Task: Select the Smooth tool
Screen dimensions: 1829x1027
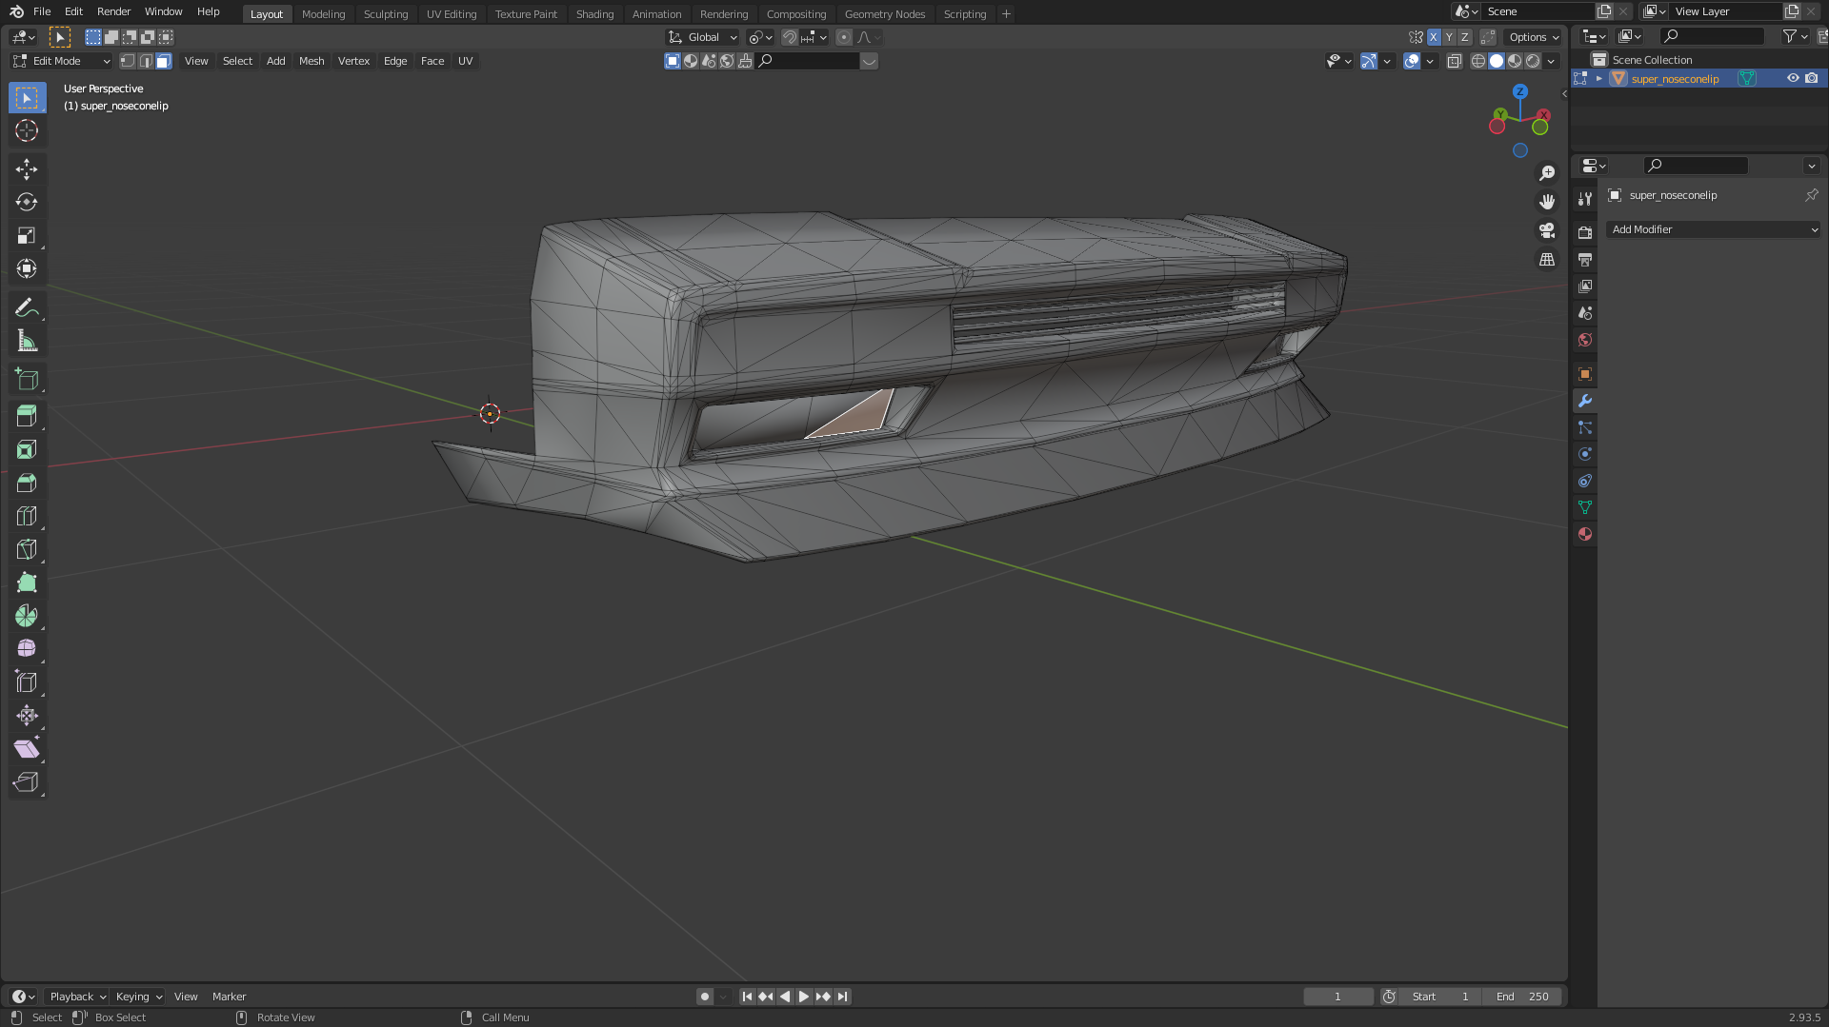Action: pos(27,649)
